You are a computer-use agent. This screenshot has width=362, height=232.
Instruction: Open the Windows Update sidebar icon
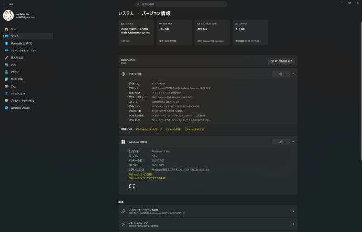pos(6,107)
